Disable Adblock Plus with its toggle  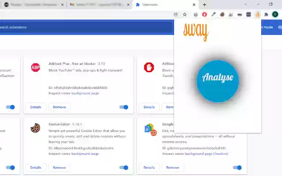click(124, 107)
